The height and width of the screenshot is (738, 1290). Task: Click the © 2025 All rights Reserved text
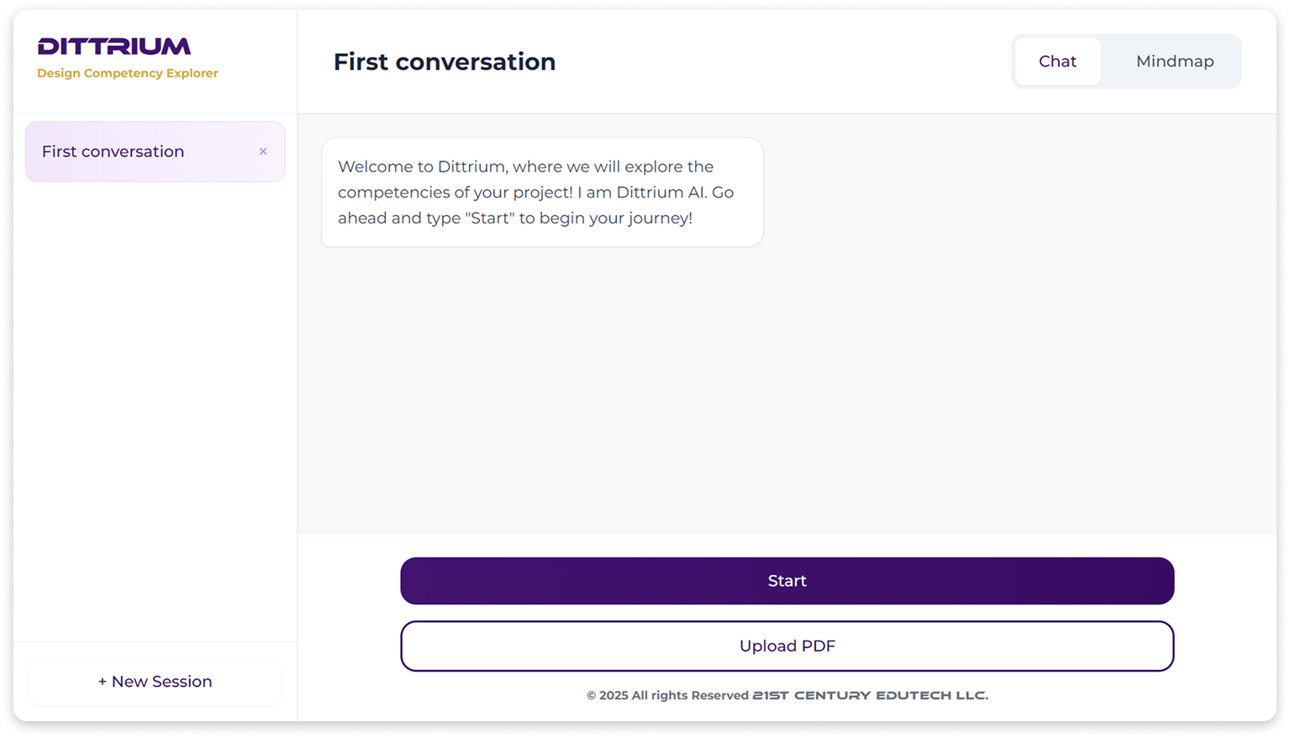pos(667,695)
